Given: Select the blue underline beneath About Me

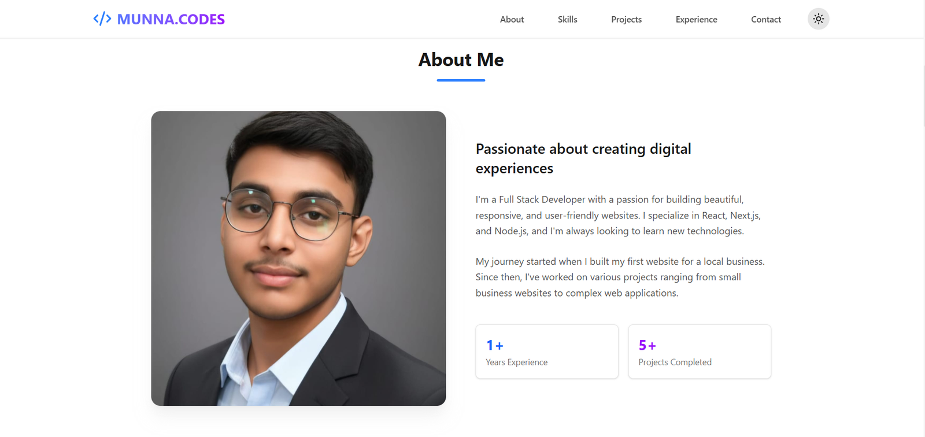Looking at the screenshot, I should tap(460, 81).
